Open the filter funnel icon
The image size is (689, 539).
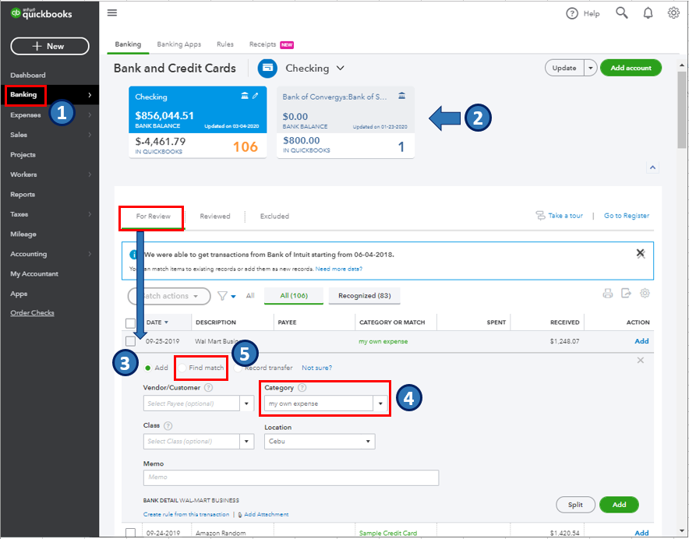(222, 296)
